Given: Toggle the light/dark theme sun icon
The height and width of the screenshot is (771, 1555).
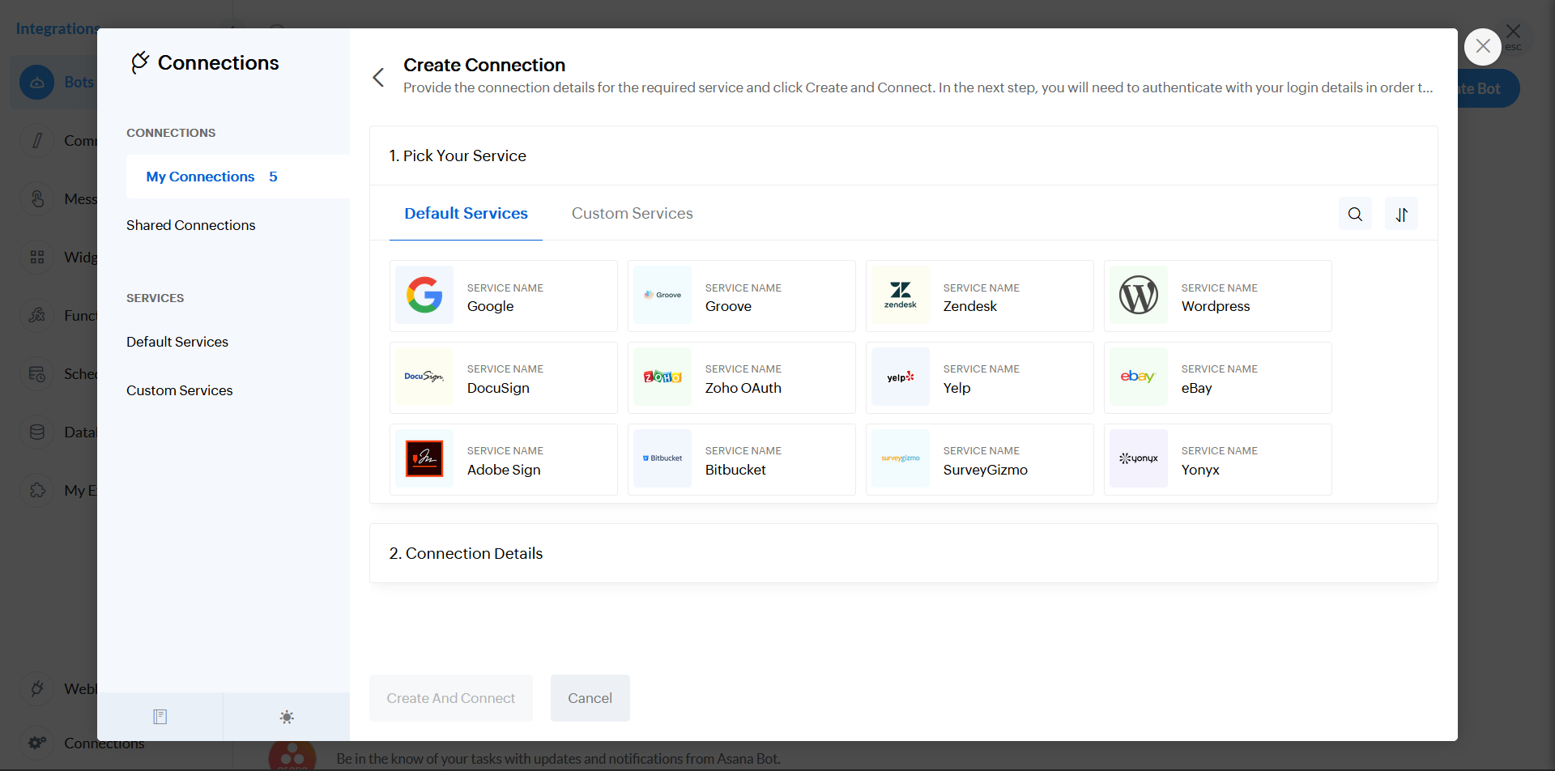Looking at the screenshot, I should (287, 717).
